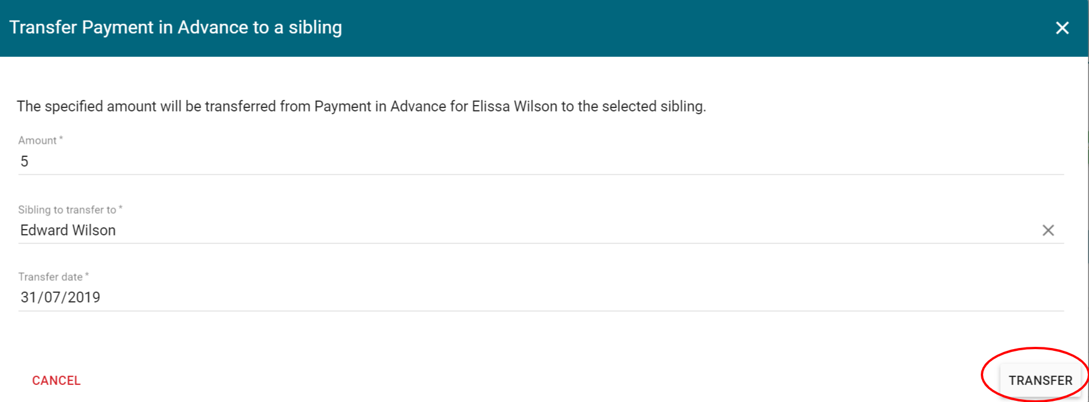Click the empty teal header area right of the title

click(683, 27)
